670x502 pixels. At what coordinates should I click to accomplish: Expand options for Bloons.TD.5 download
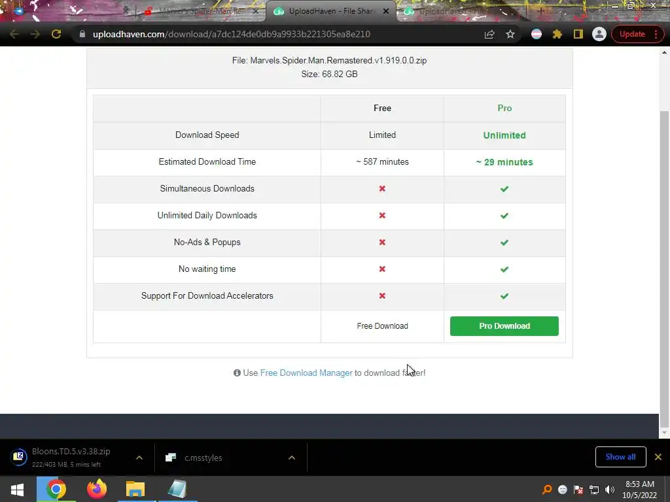(139, 458)
